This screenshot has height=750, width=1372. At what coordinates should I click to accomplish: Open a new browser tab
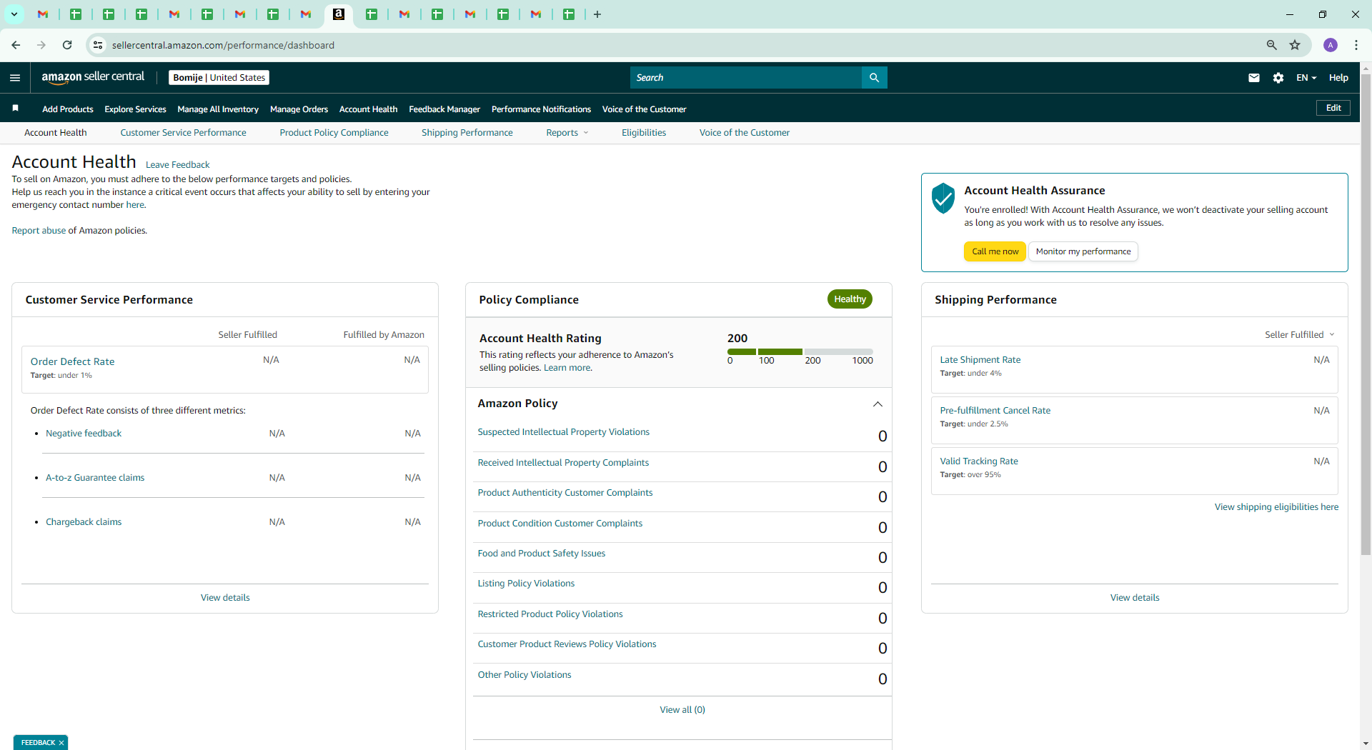point(597,14)
